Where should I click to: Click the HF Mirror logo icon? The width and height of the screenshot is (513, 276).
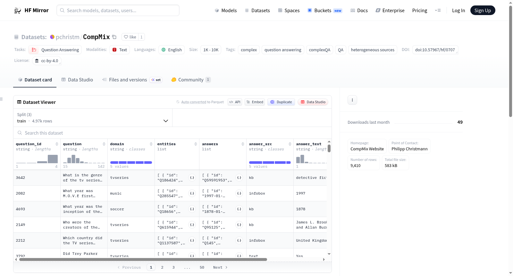pyautogui.click(x=18, y=11)
